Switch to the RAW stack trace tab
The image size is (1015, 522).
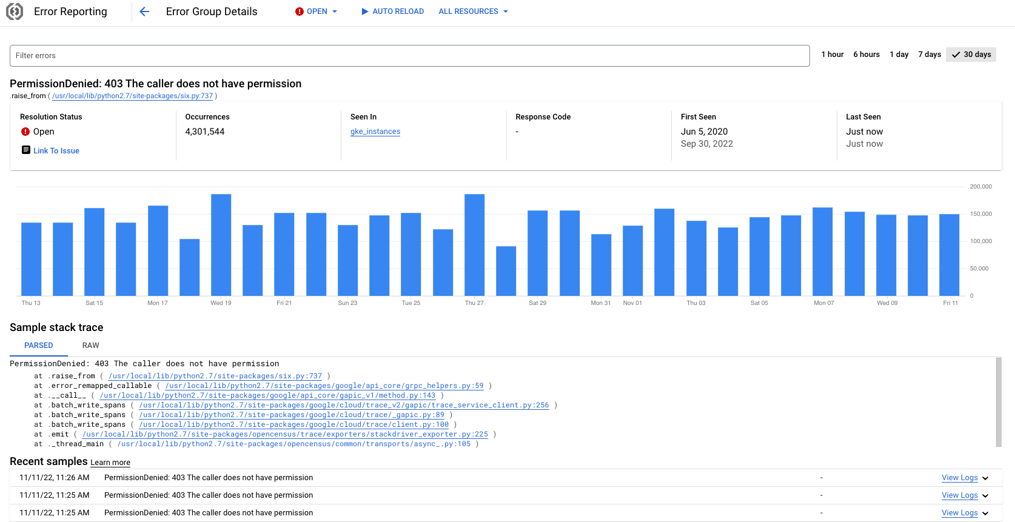[x=91, y=346]
